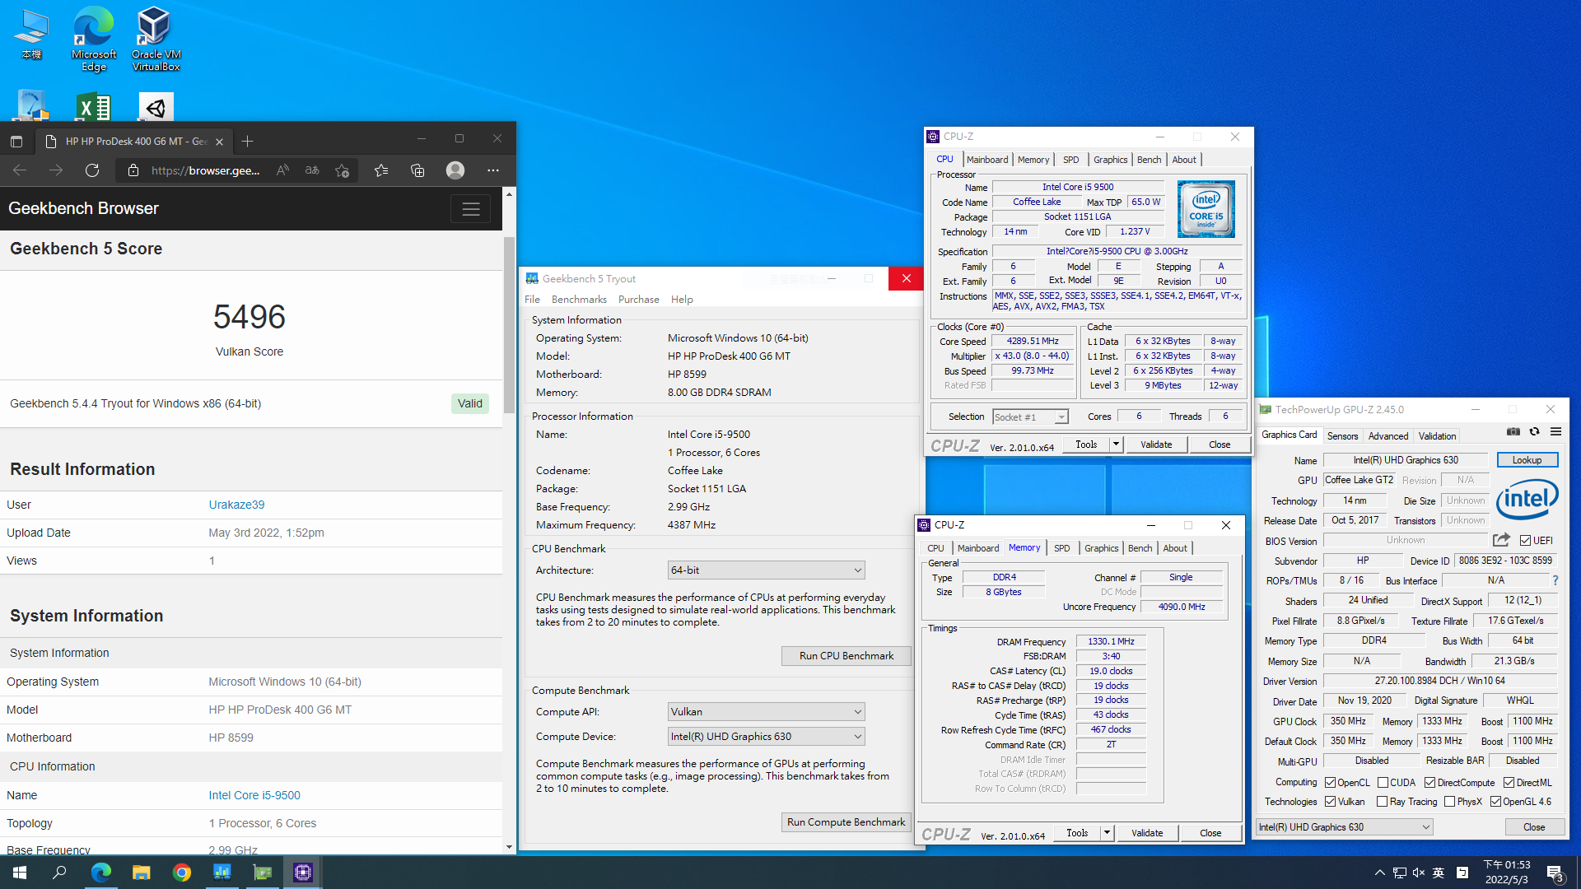Open Compute Device dropdown
The width and height of the screenshot is (1581, 889).
point(766,737)
